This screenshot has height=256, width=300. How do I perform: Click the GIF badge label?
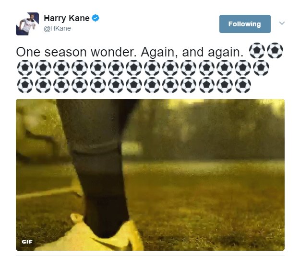click(x=27, y=242)
